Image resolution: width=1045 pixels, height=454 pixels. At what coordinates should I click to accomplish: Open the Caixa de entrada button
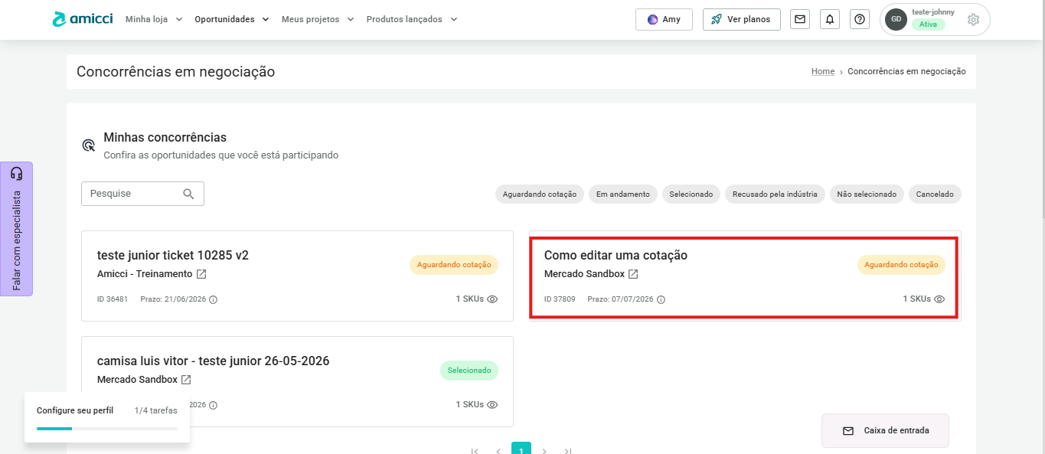click(885, 430)
